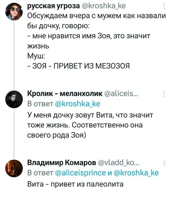Viewport: 173px width, 206px height.
Task: Open more options menu on Кролик - меланхолик's reply
Action: tap(165, 95)
